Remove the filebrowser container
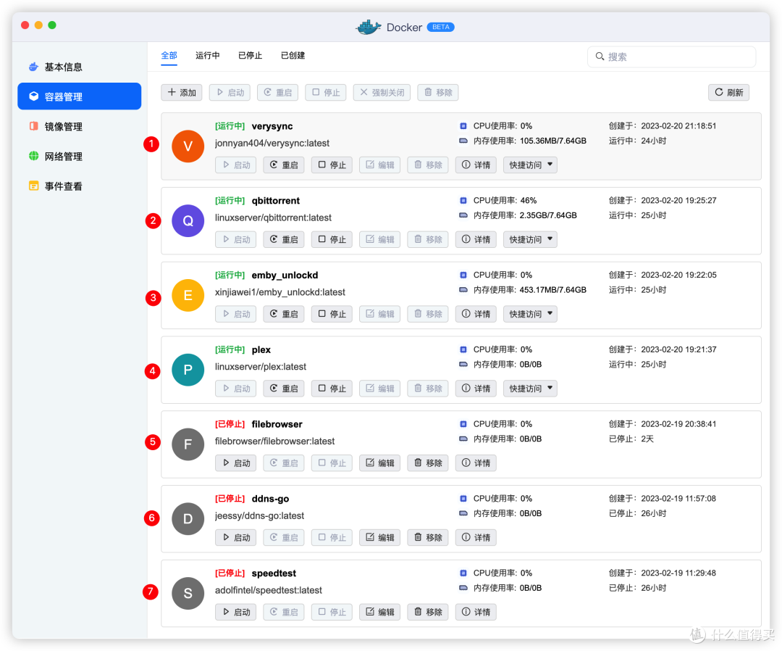 [428, 463]
